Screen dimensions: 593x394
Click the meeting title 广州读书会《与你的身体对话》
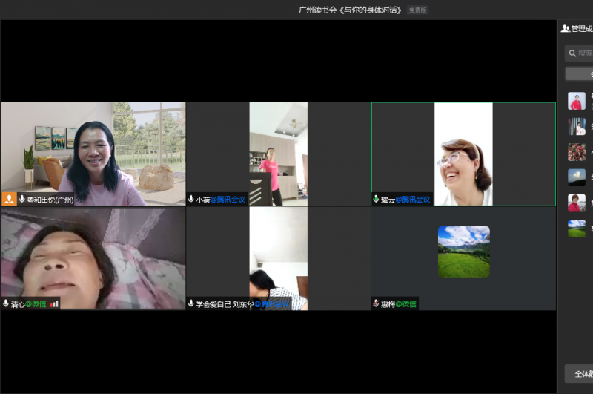350,10
